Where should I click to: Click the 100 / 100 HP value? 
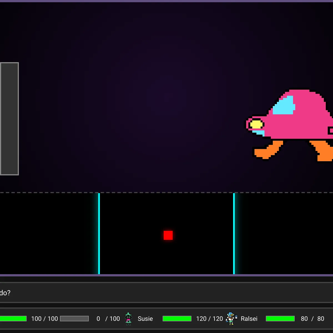point(45,319)
